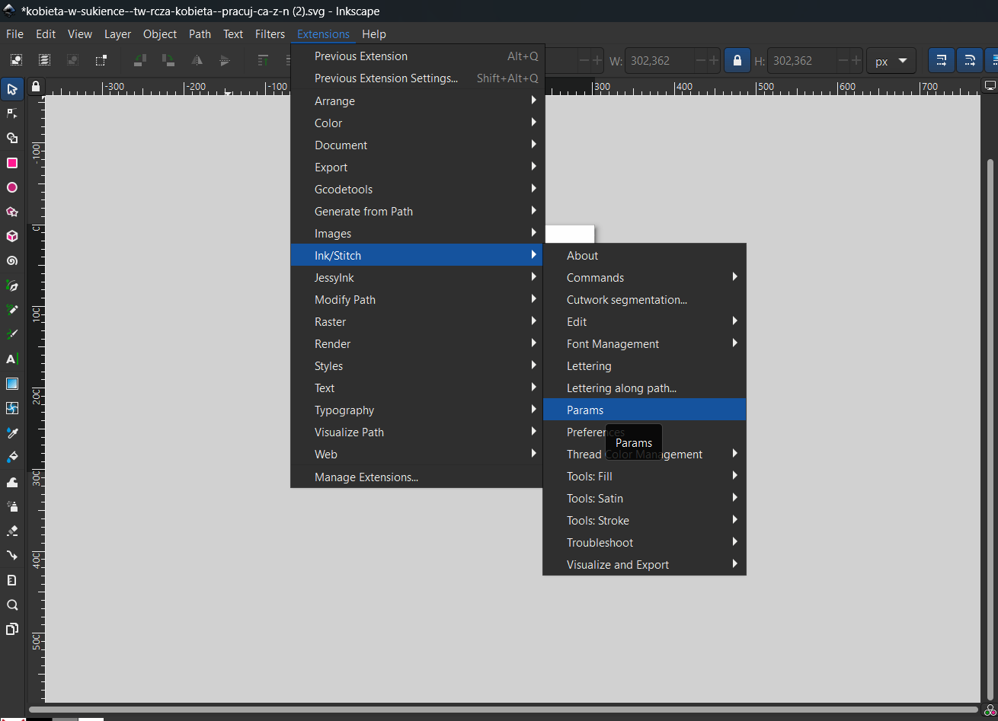Select the Text tool
Screen dimensions: 998x721
(x=12, y=359)
